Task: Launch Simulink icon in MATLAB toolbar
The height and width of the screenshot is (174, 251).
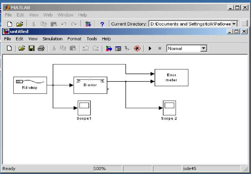Action: [x=88, y=24]
